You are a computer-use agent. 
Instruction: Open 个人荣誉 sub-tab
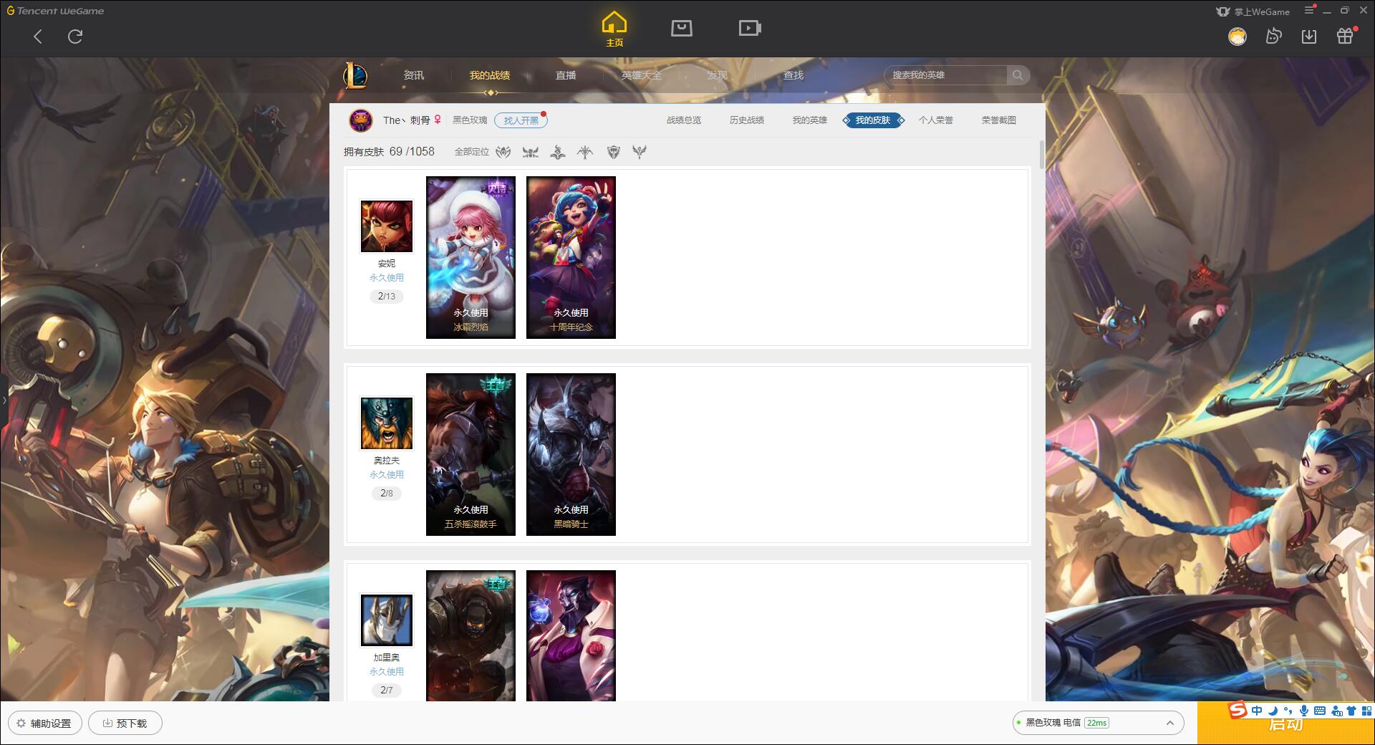point(936,120)
